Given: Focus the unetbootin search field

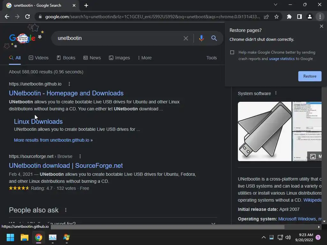Looking at the screenshot, I should point(119,38).
